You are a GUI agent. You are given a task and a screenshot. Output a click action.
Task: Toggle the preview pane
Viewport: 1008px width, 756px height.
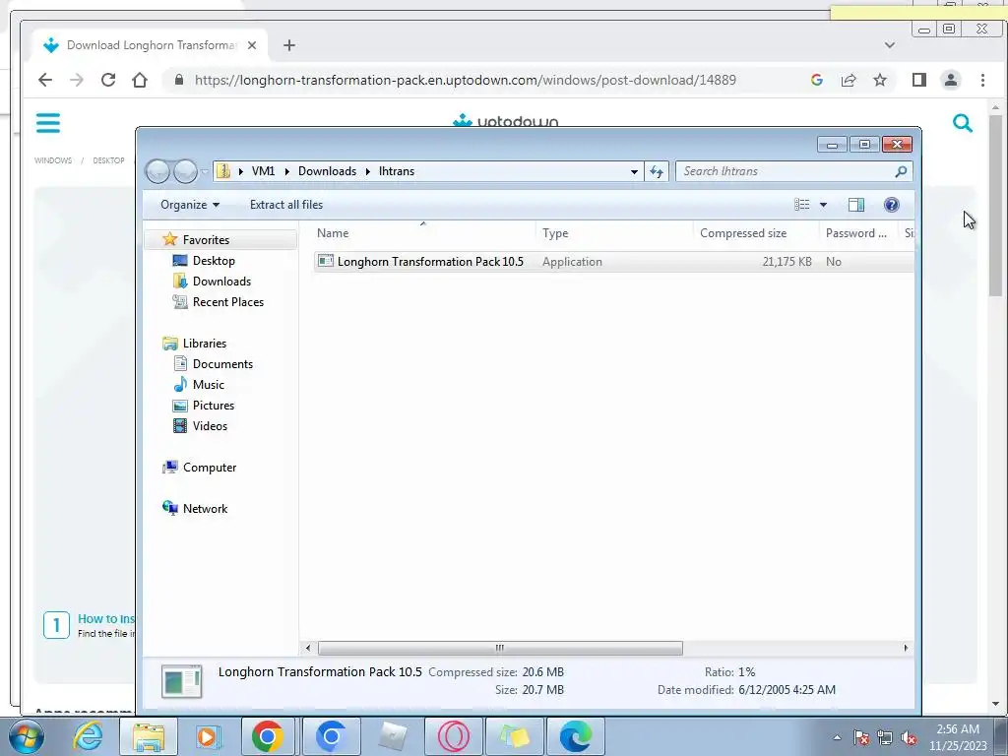point(856,205)
